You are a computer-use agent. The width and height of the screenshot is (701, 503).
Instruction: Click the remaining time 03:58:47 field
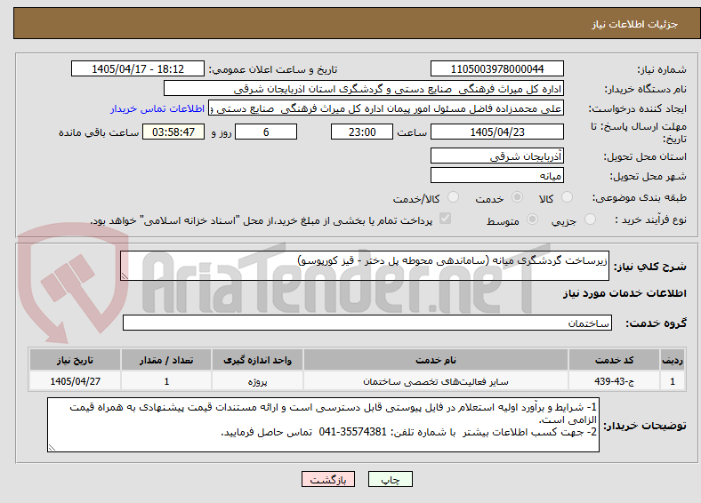pos(173,132)
